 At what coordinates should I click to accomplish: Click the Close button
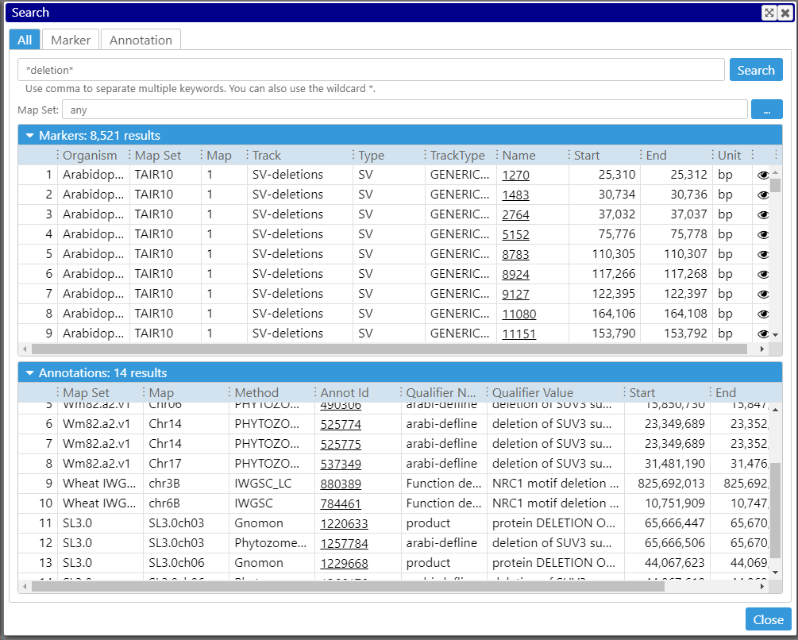pyautogui.click(x=768, y=619)
